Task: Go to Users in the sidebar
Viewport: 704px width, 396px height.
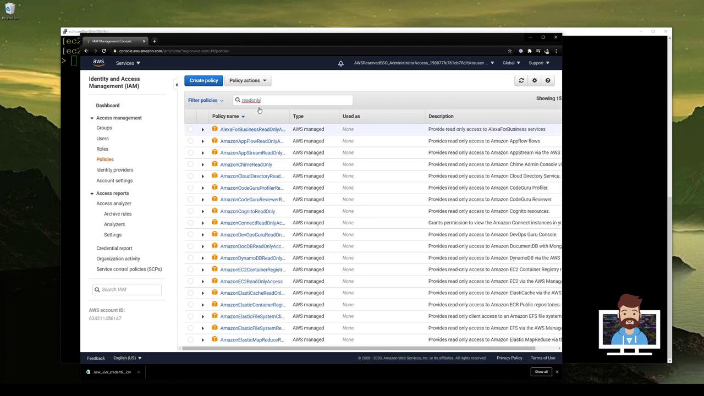Action: click(102, 139)
